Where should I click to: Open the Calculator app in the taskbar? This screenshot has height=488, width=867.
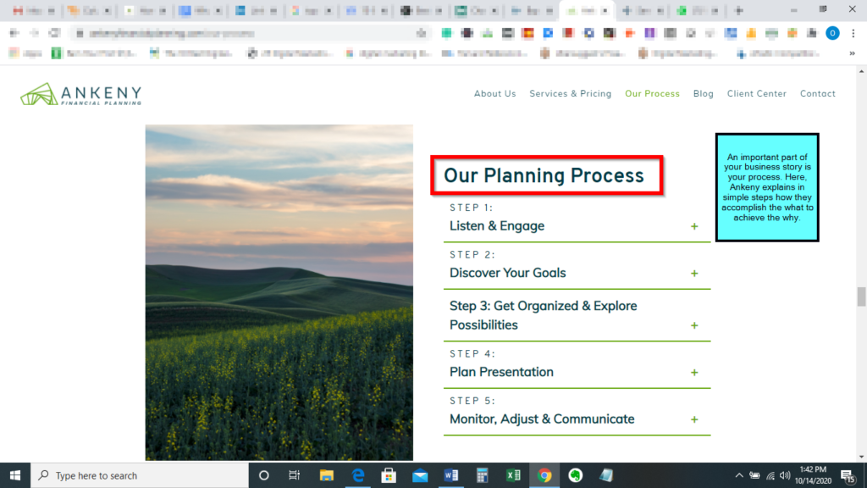(482, 475)
